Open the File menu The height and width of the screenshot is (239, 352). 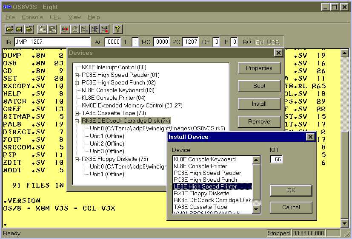[10, 17]
